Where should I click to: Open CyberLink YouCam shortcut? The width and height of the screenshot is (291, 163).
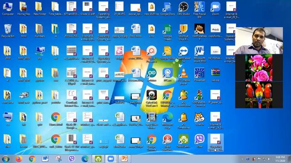151,98
